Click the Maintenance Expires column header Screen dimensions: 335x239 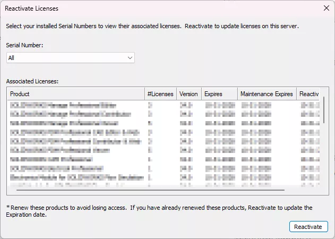coord(267,94)
